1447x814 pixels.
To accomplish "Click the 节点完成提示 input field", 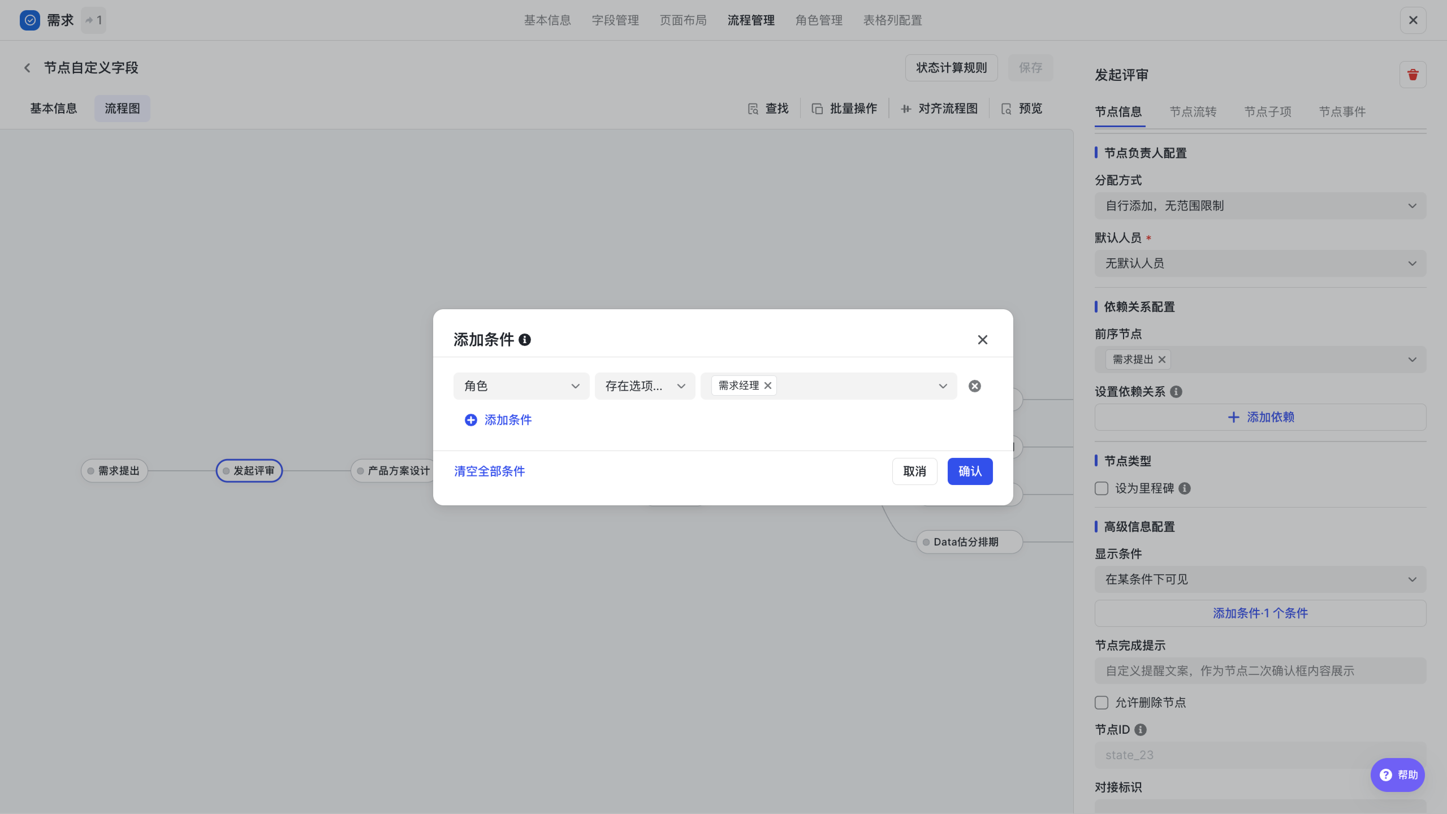I will 1260,671.
